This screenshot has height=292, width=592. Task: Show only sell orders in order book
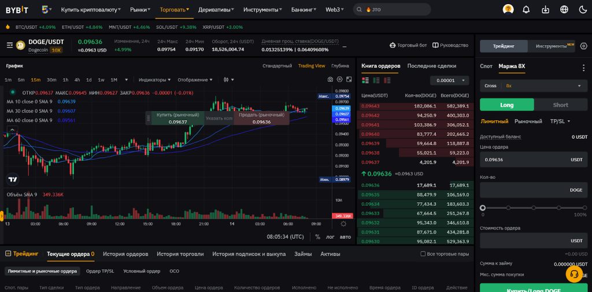pyautogui.click(x=387, y=80)
